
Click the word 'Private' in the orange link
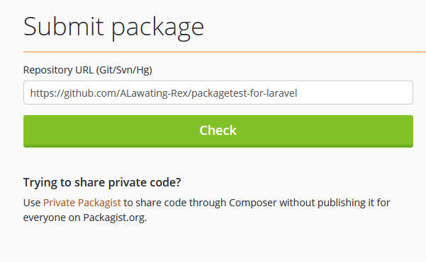[x=59, y=203]
